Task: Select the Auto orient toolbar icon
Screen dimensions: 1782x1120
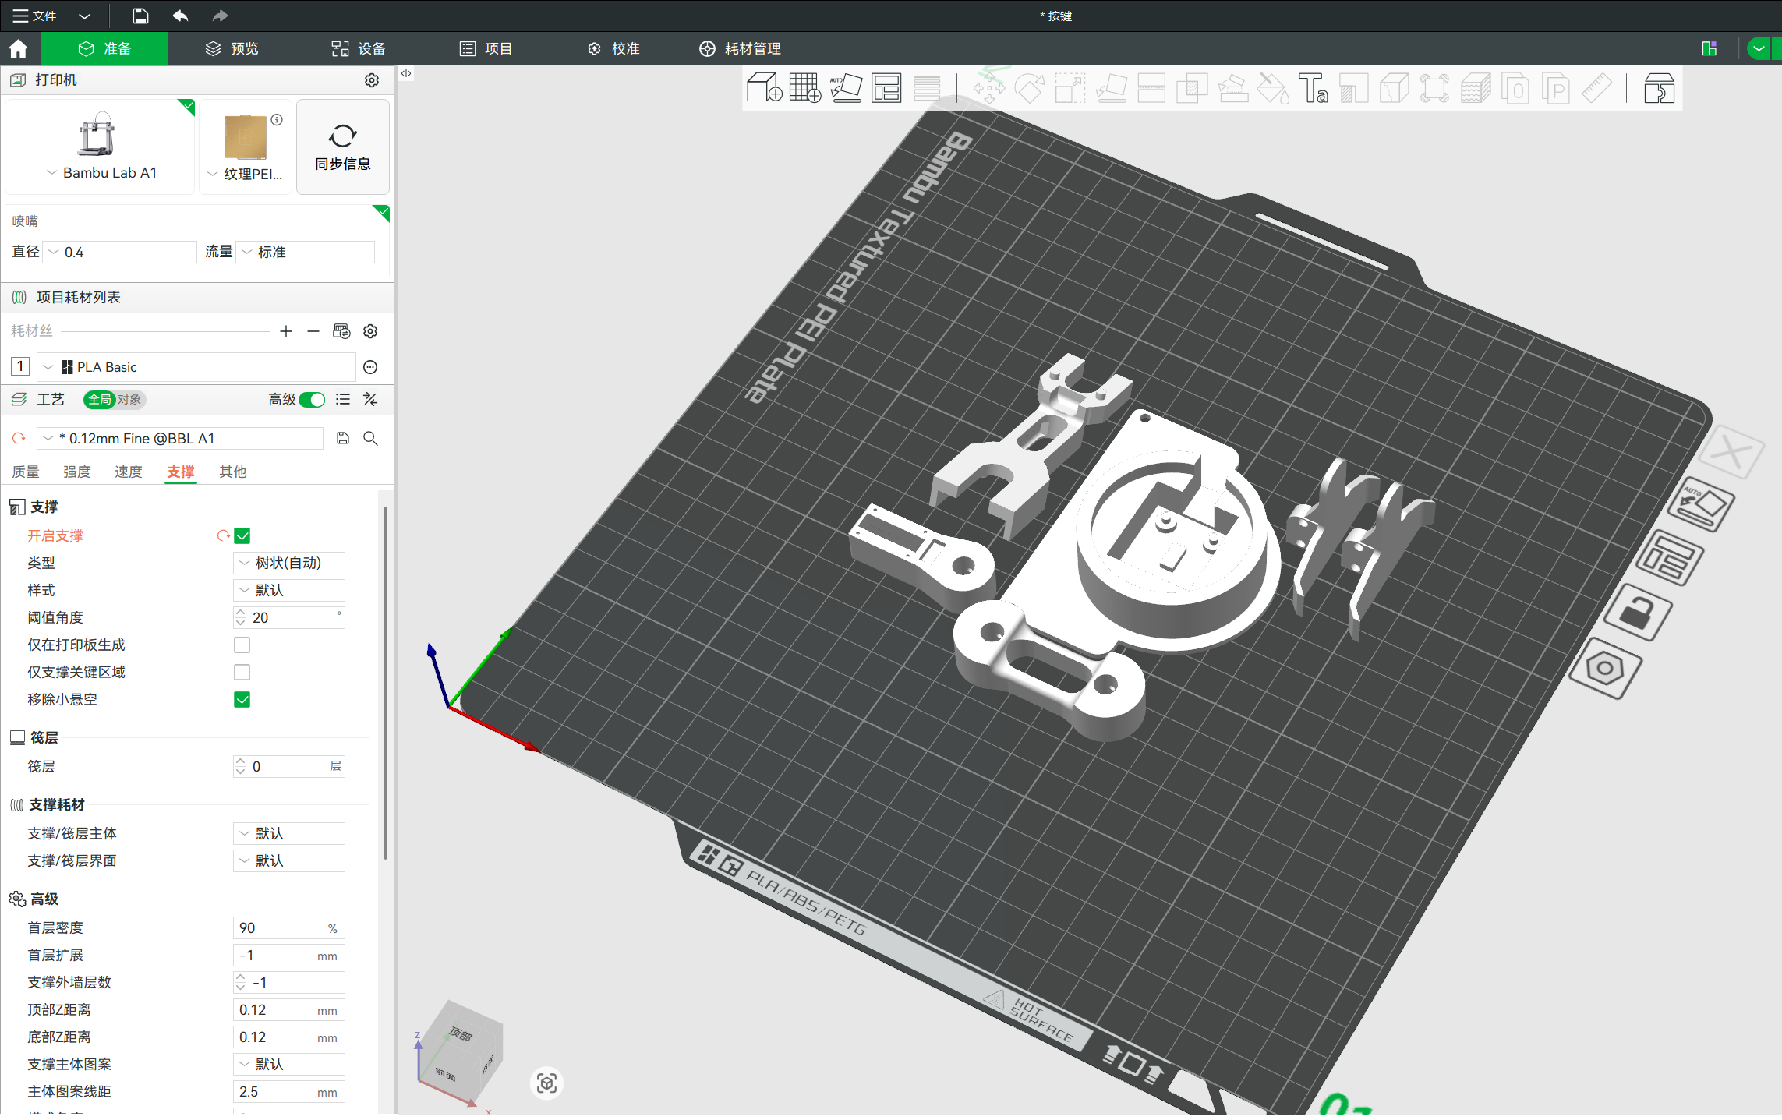Action: 846,88
